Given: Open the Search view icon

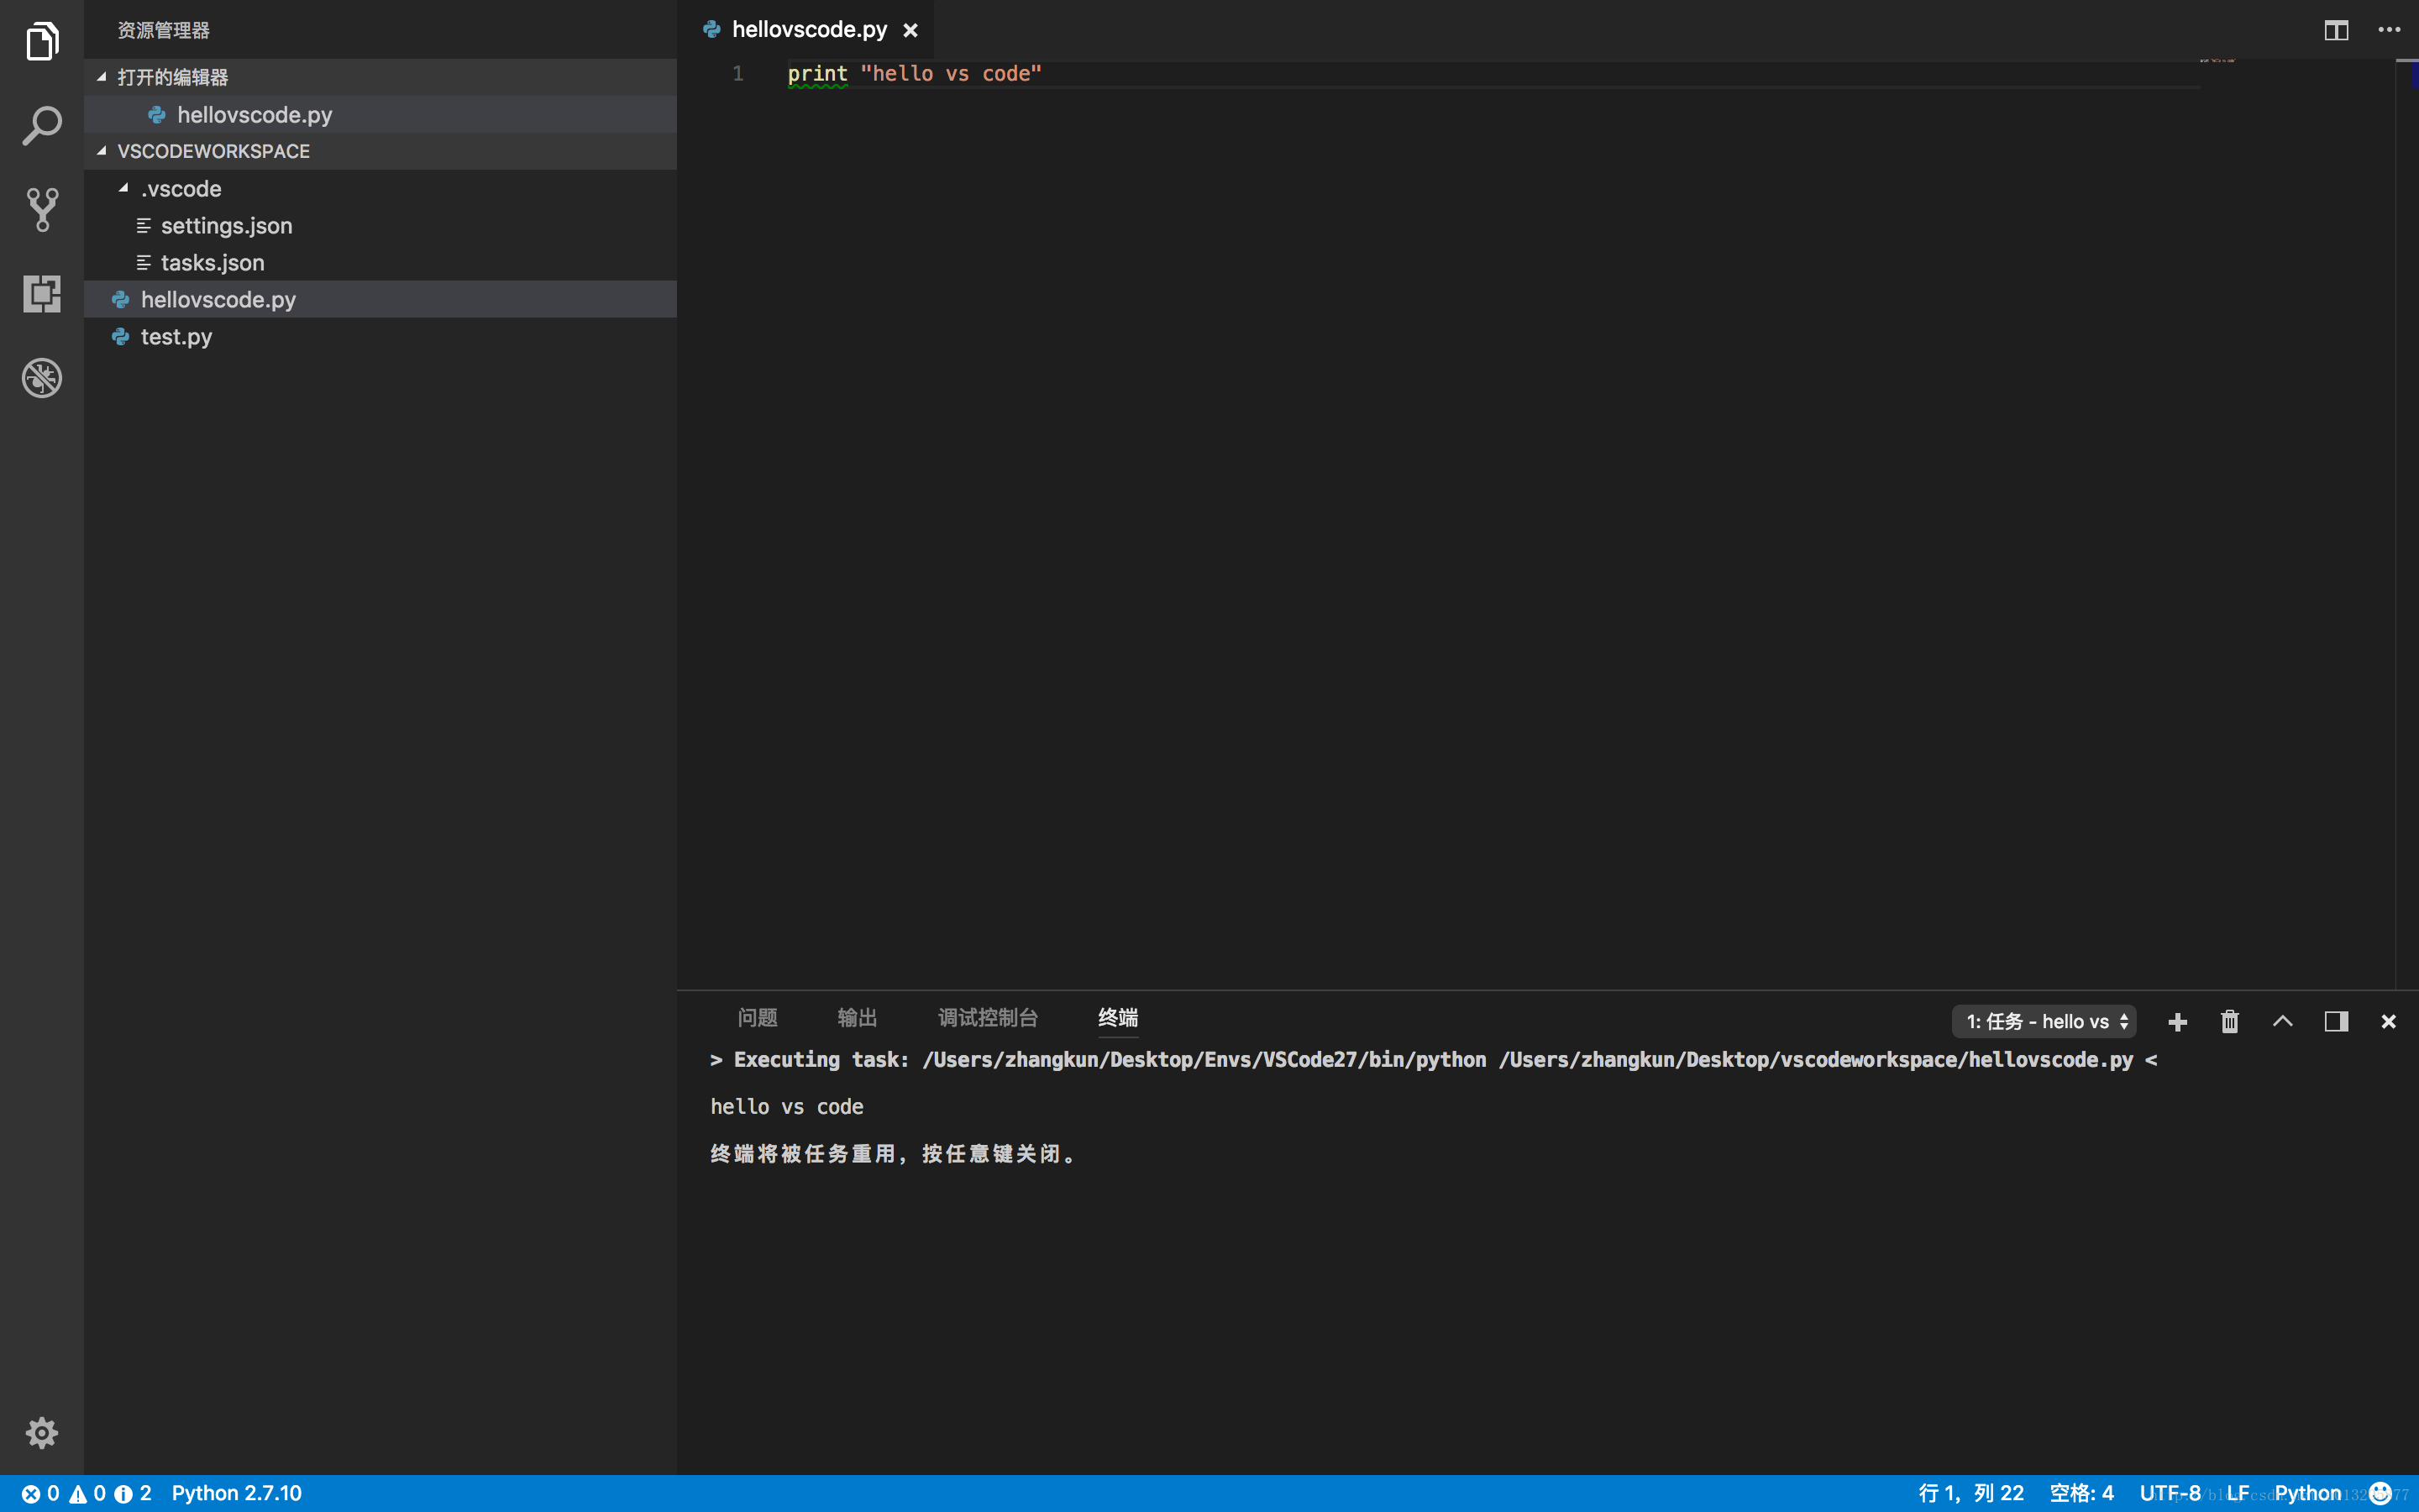Looking at the screenshot, I should point(42,125).
